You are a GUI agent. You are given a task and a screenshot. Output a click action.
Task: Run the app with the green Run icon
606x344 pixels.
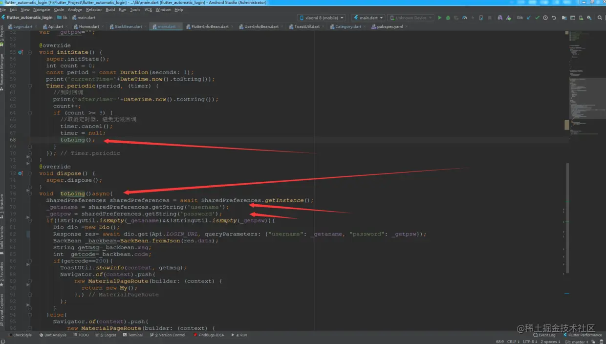(x=439, y=18)
